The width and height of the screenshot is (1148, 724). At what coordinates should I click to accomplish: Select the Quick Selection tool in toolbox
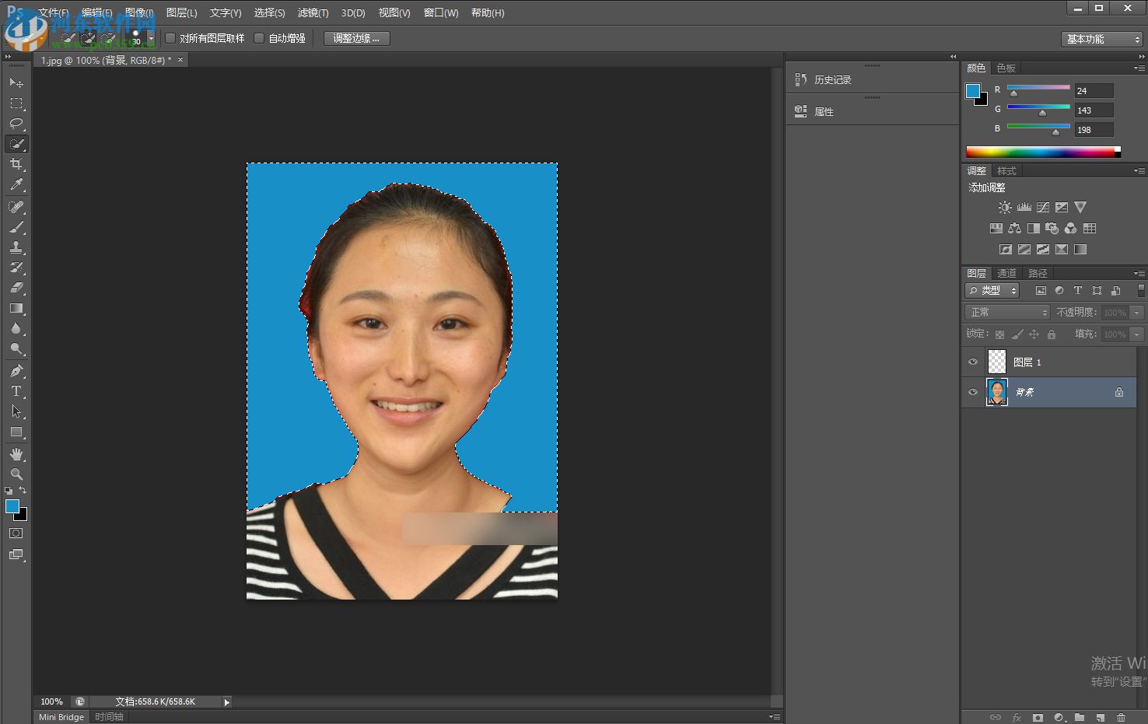pyautogui.click(x=16, y=144)
